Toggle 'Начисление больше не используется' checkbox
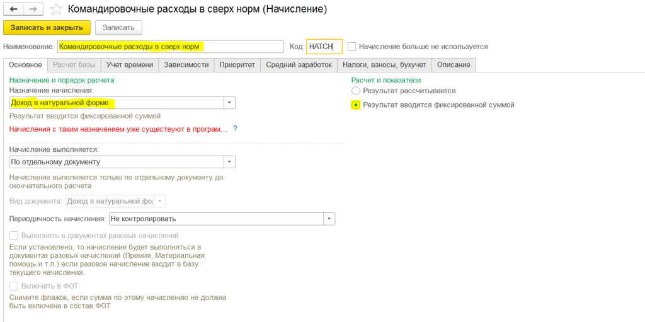The width and height of the screenshot is (645, 322). (x=352, y=47)
